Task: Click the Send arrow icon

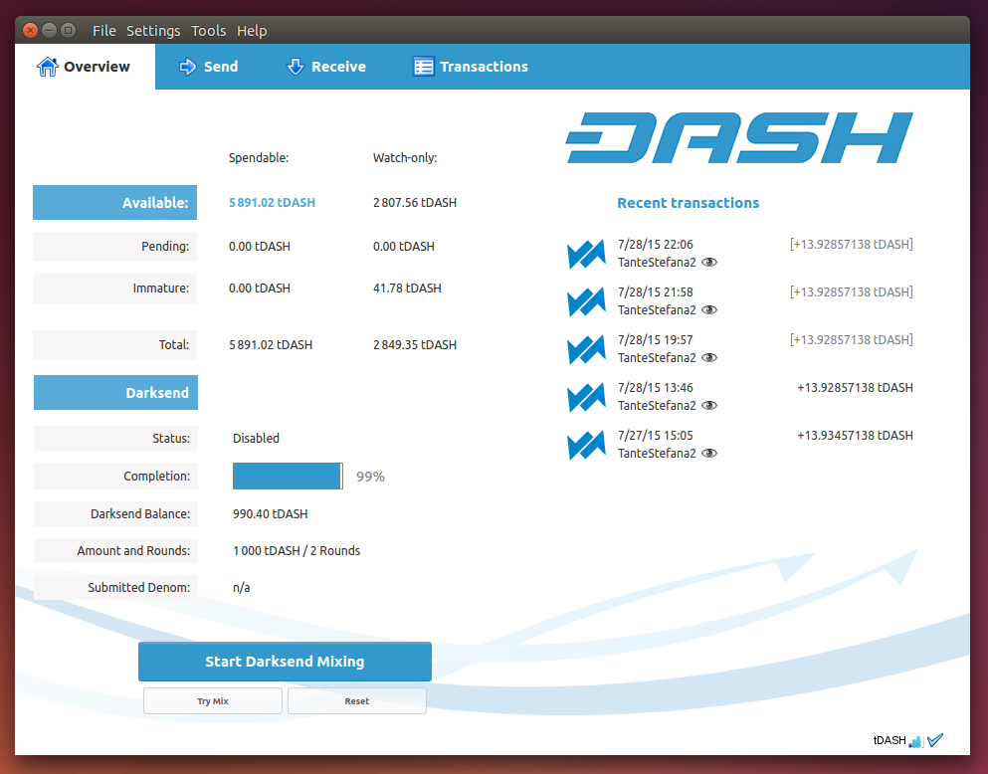Action: (x=187, y=66)
